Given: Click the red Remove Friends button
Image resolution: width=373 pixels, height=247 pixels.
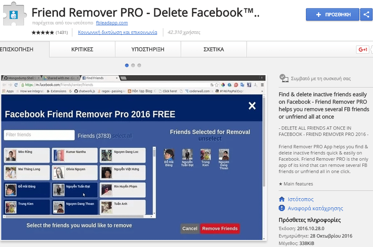Looking at the screenshot, I should pyautogui.click(x=220, y=229).
